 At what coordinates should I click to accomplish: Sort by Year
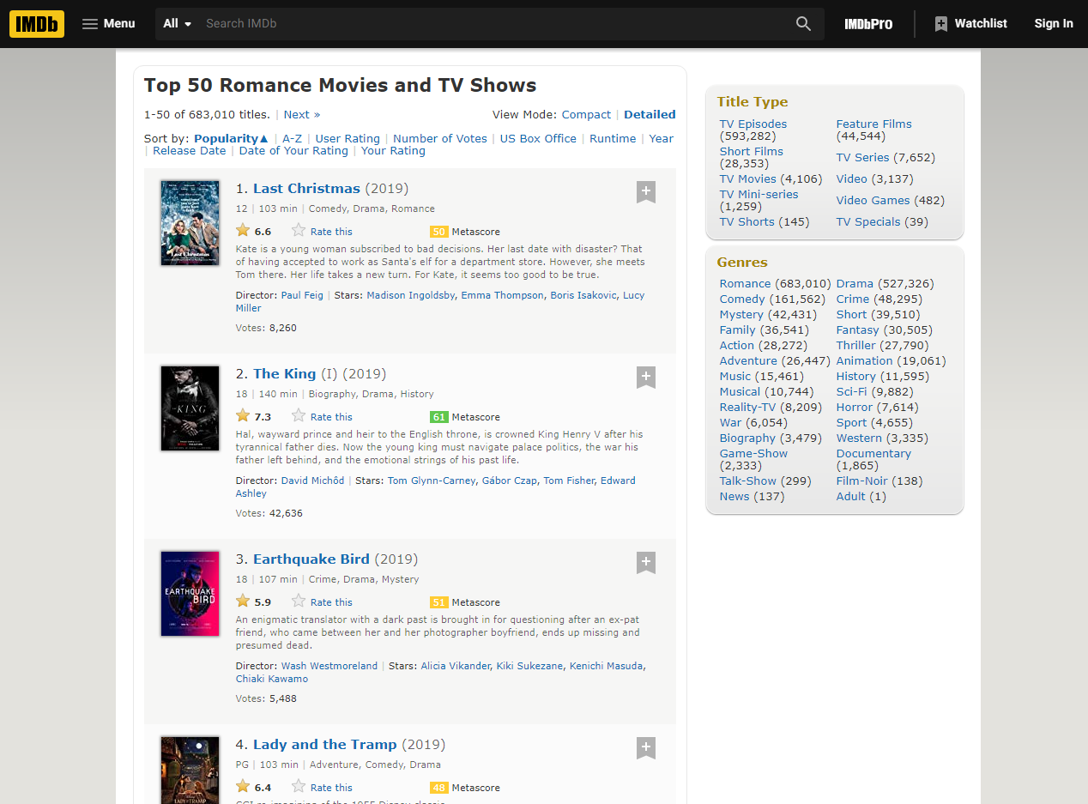662,139
